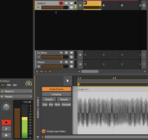
Task: Open the Master output routing dropdown
Action: [16, 96]
